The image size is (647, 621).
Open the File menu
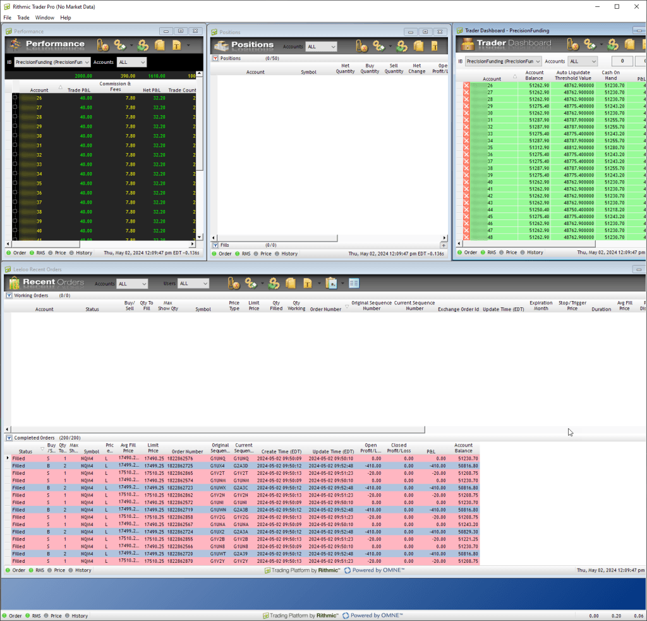coord(8,18)
